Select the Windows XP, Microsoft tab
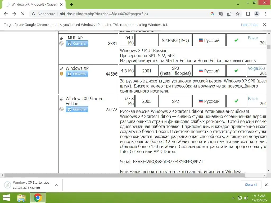The width and height of the screenshot is (271, 203). click(x=34, y=5)
